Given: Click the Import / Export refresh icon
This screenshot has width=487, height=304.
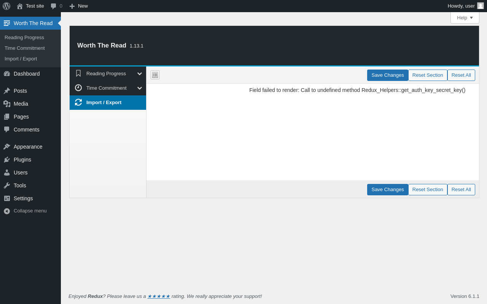Looking at the screenshot, I should pyautogui.click(x=78, y=102).
